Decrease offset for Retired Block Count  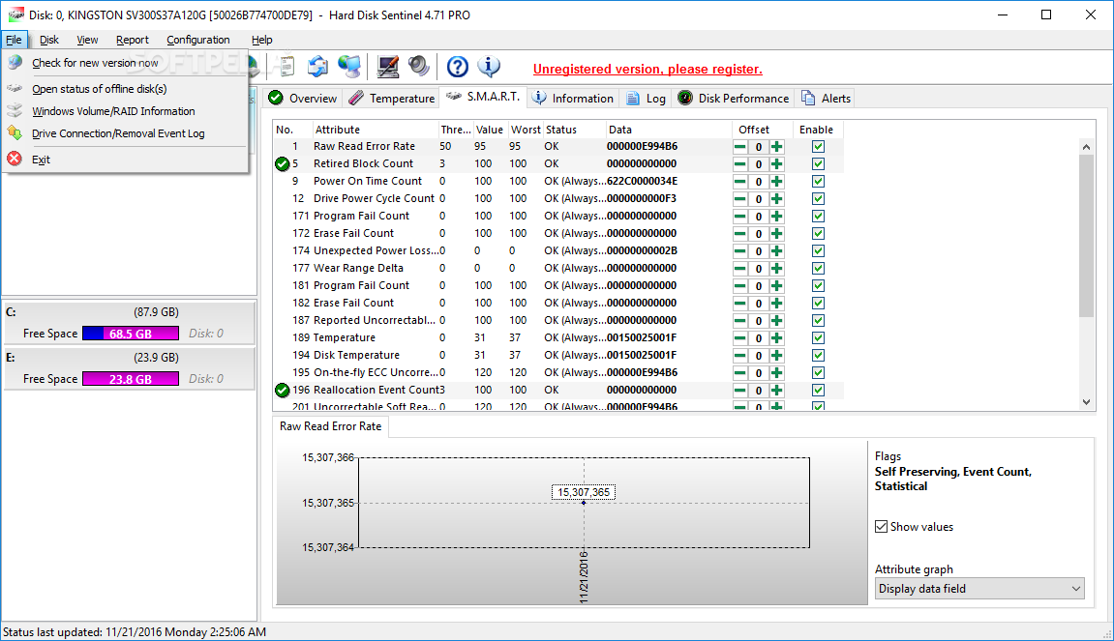click(x=739, y=164)
